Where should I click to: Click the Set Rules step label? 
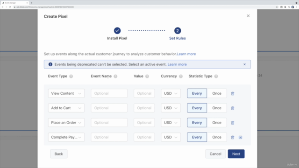tap(178, 38)
